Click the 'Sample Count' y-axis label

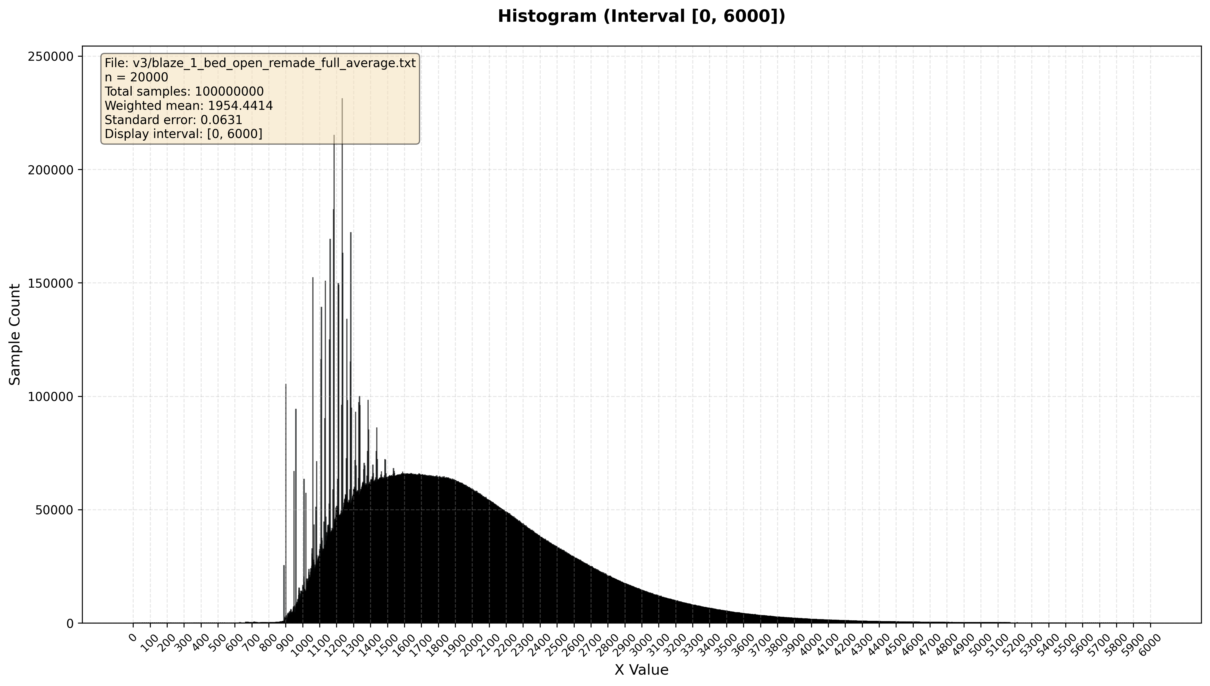15,334
